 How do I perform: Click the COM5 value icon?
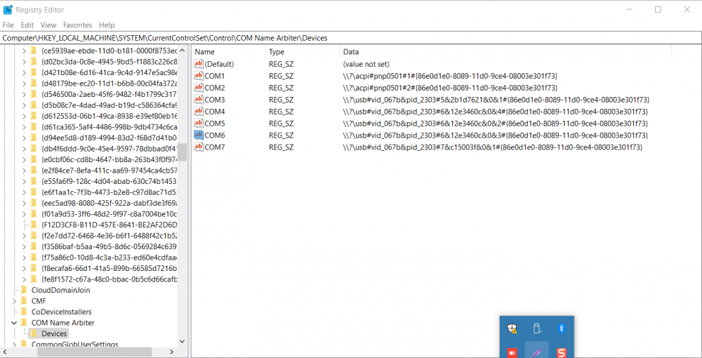(x=199, y=123)
